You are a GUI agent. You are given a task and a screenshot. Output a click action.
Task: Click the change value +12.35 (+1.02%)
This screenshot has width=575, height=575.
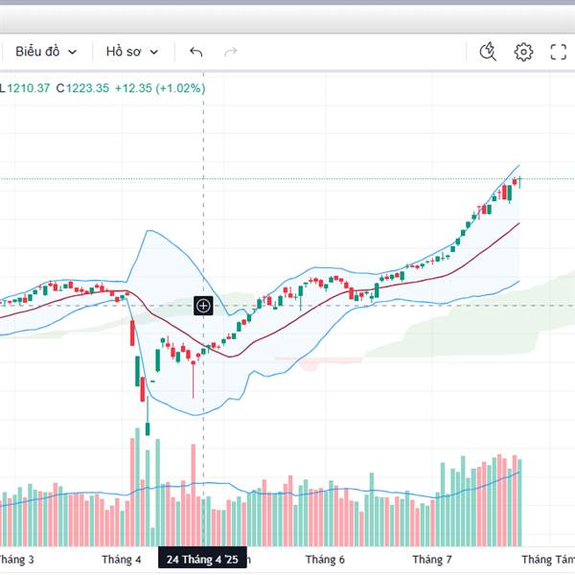pos(160,88)
